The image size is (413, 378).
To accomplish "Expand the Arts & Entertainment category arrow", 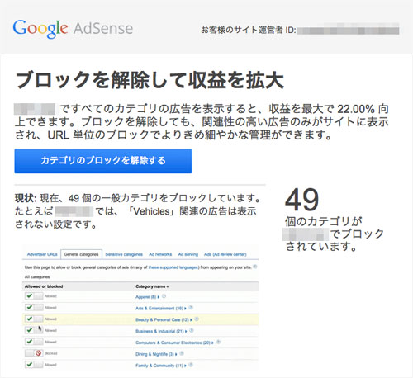I will [x=186, y=309].
